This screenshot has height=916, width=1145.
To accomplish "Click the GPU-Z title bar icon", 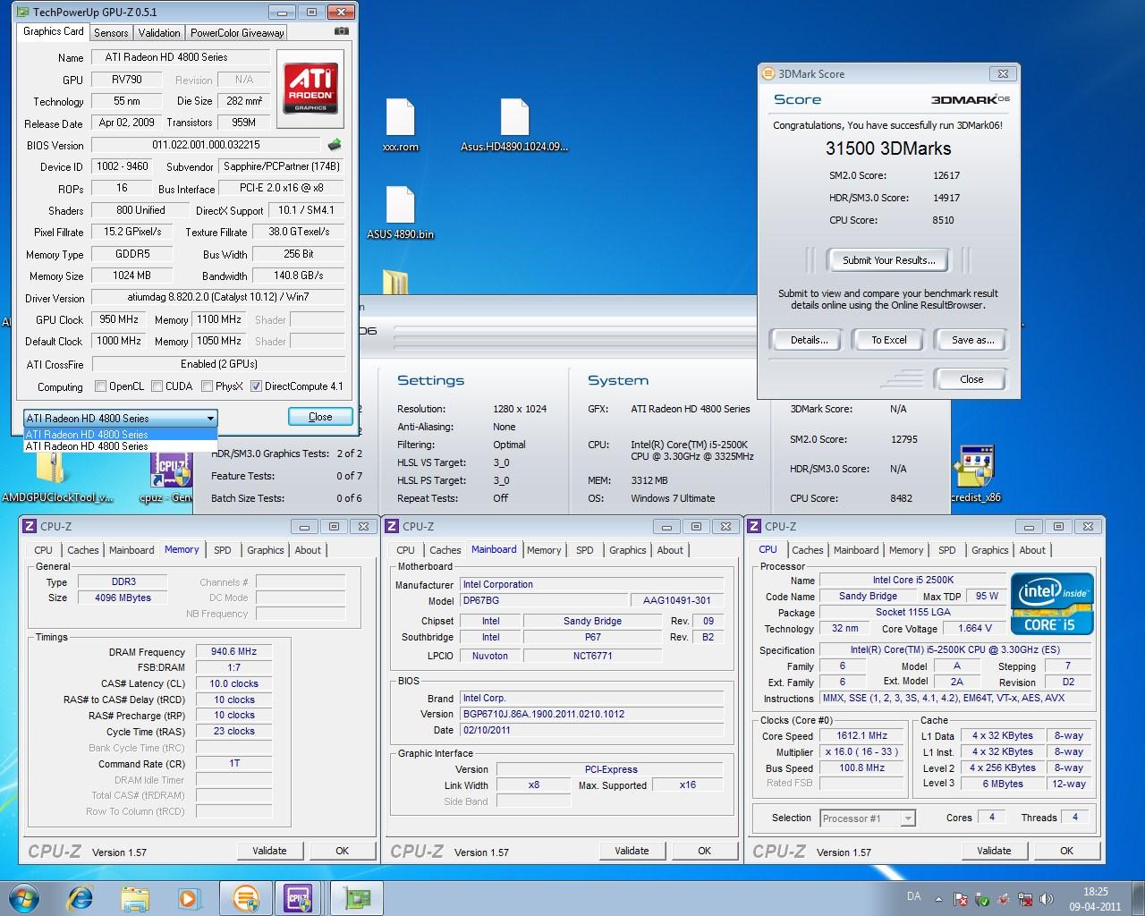I will click(x=23, y=13).
